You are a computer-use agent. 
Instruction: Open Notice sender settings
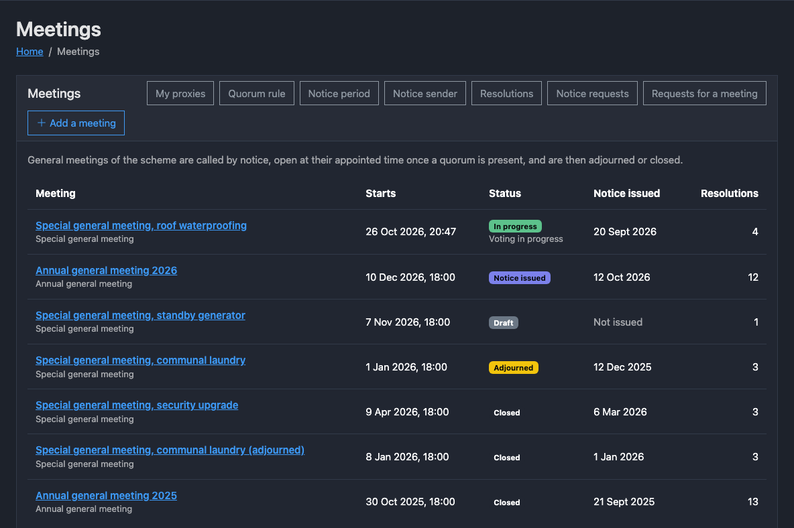(425, 94)
